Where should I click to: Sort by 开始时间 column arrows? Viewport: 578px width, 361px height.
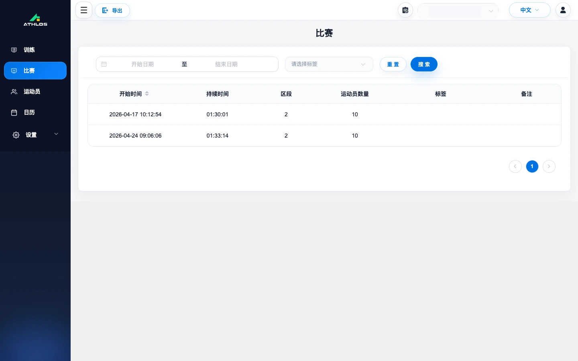click(147, 93)
